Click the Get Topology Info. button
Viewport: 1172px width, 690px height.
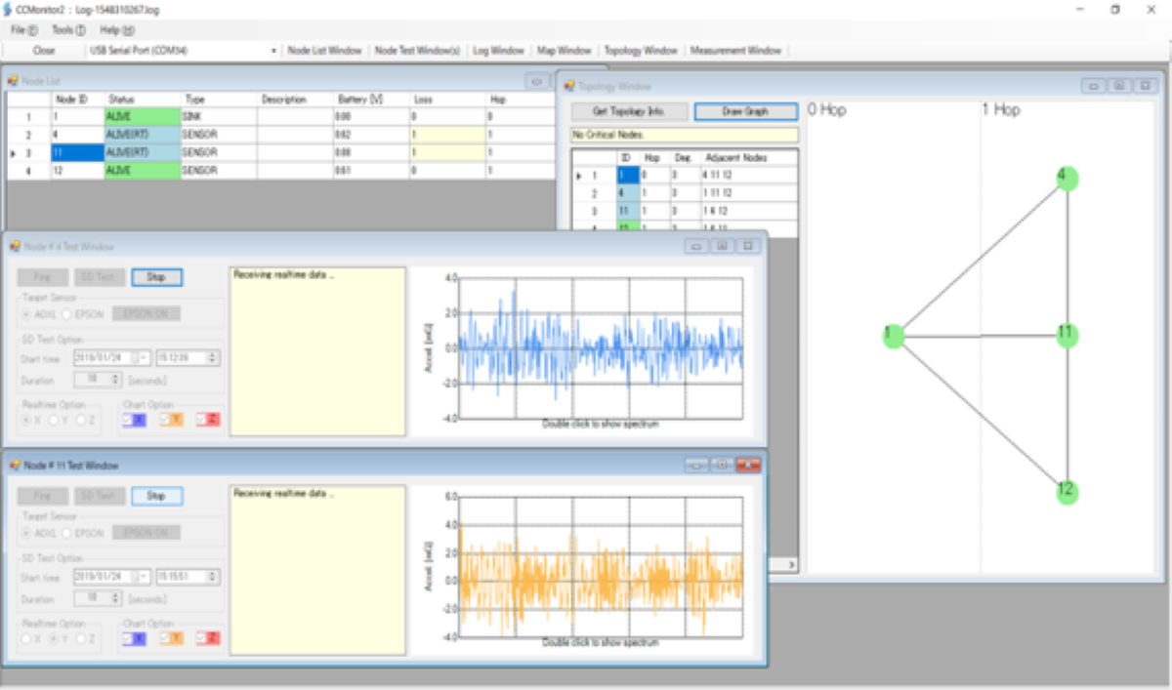pos(629,111)
